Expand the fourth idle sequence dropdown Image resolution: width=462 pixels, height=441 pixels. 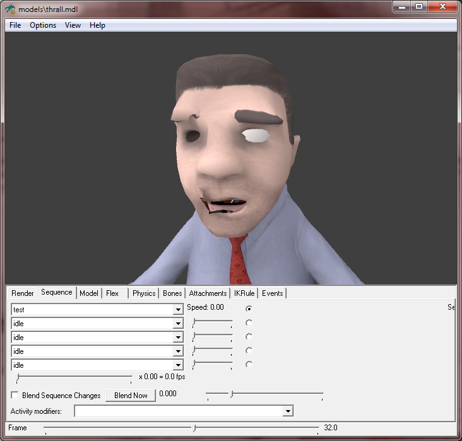[x=178, y=365]
